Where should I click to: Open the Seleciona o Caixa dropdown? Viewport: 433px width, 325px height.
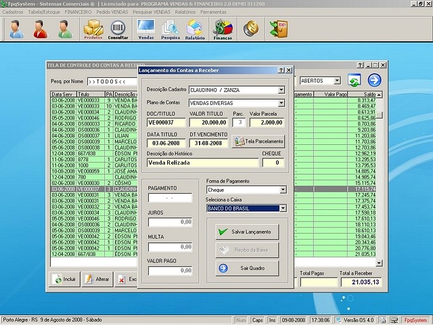point(283,209)
